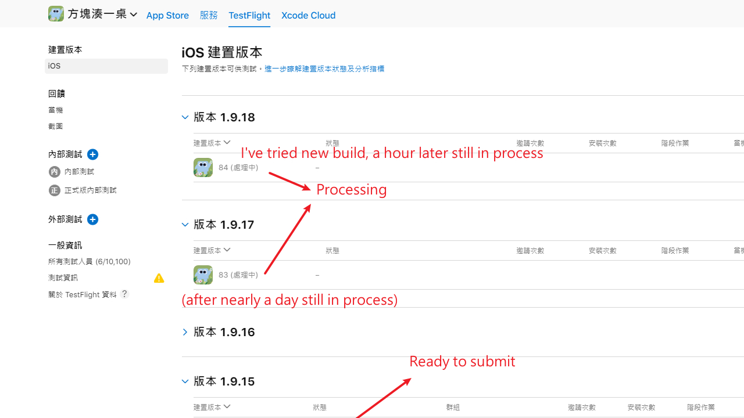
Task: Open 關於 TestFlight 資料
Action: click(83, 294)
